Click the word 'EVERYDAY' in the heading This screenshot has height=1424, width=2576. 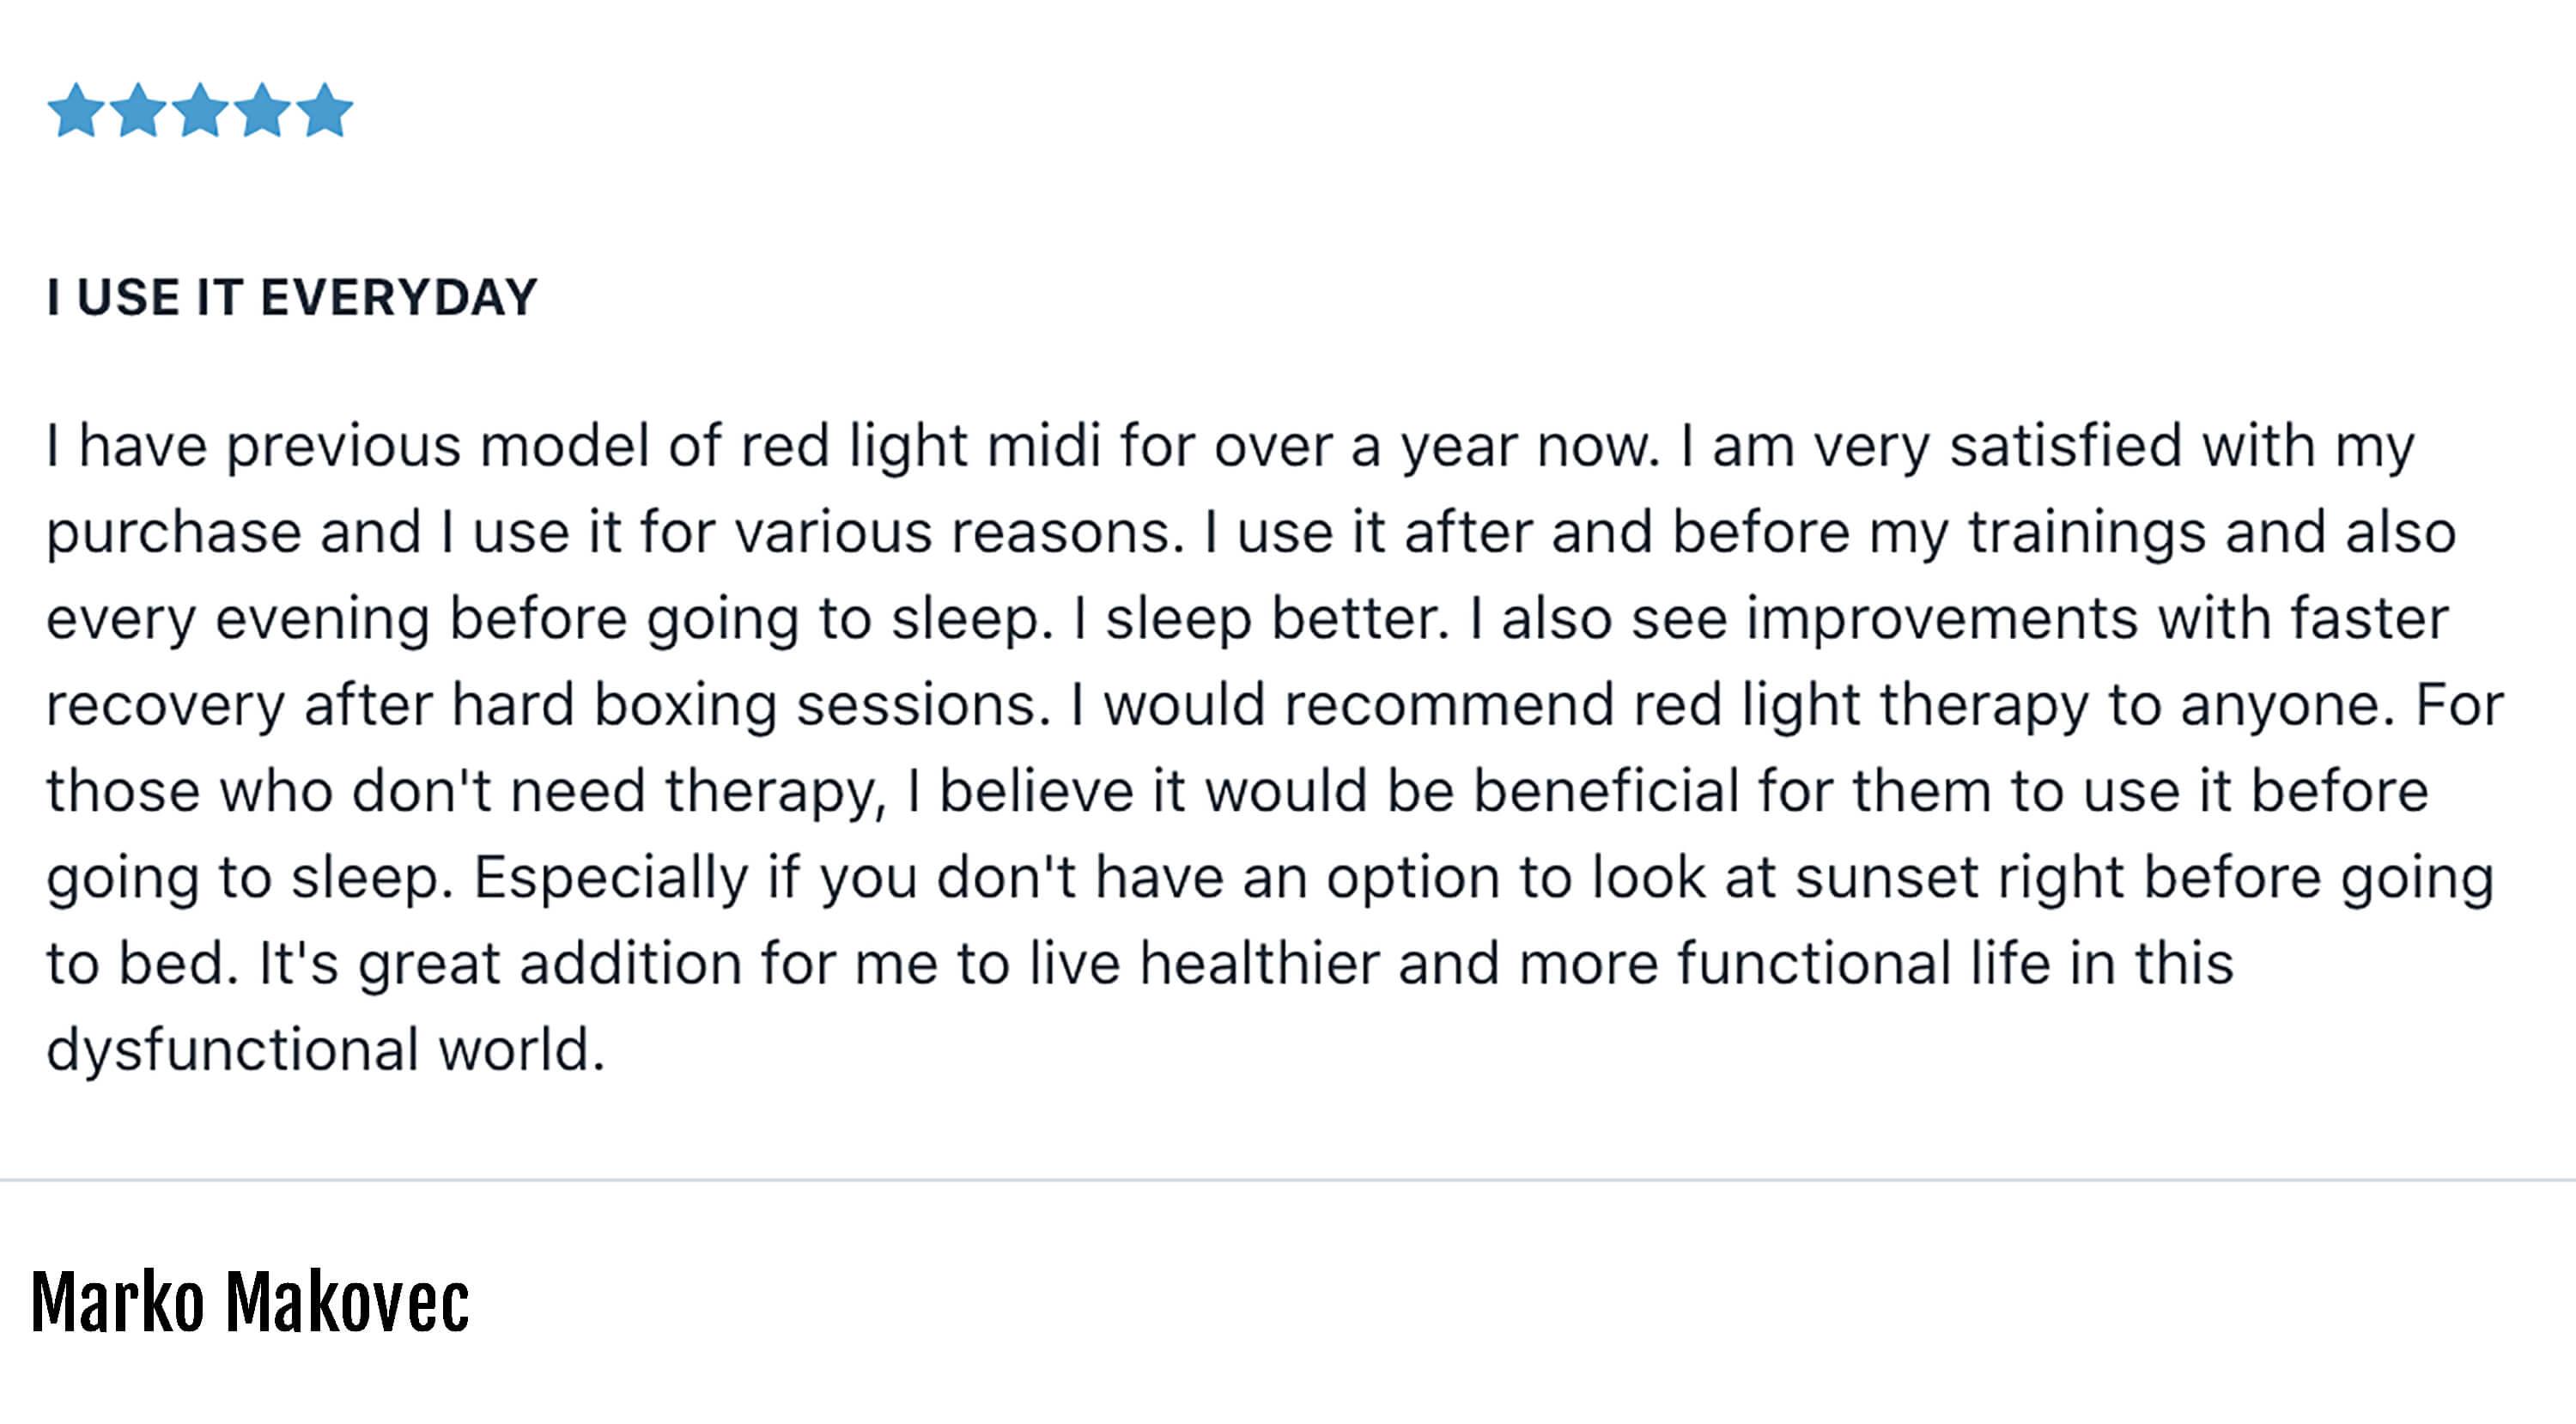[399, 298]
